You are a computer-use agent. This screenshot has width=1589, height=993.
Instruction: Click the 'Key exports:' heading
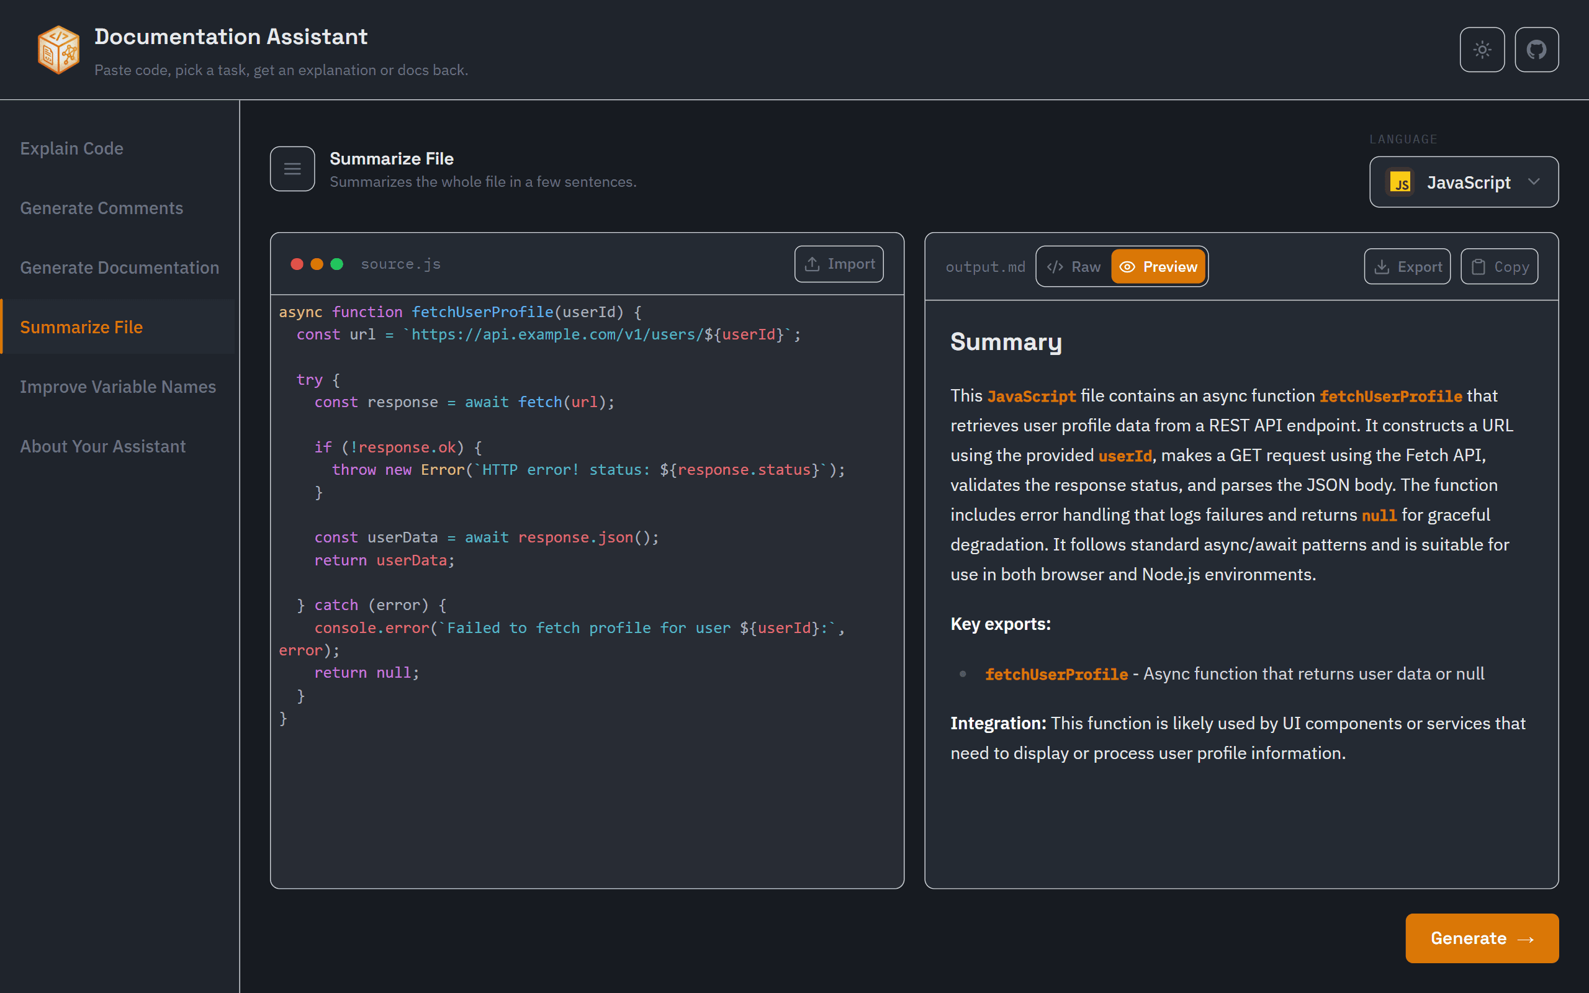1001,624
